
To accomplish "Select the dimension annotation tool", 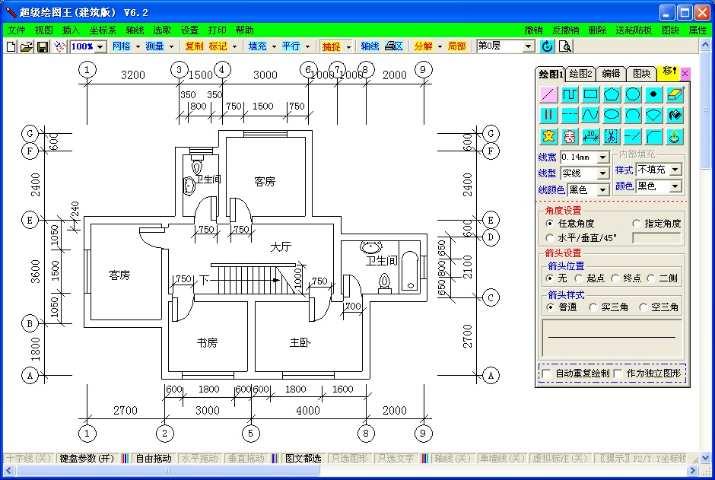I will click(589, 136).
